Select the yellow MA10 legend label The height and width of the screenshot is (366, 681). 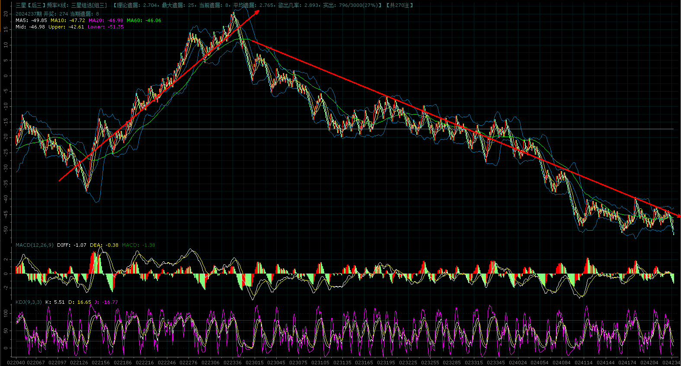coord(67,20)
